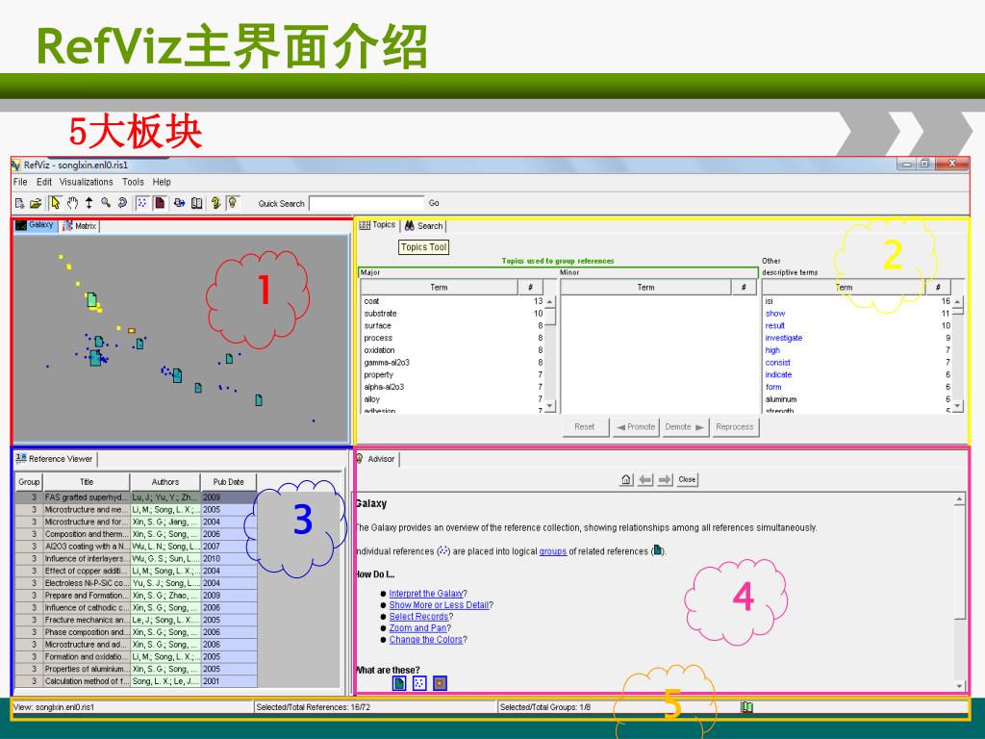Click the Major terms scroll up arrow
The image size is (985, 739).
549,301
